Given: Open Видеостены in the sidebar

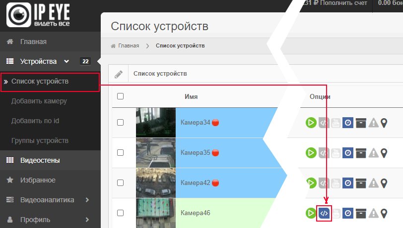Looking at the screenshot, I should (x=40, y=160).
